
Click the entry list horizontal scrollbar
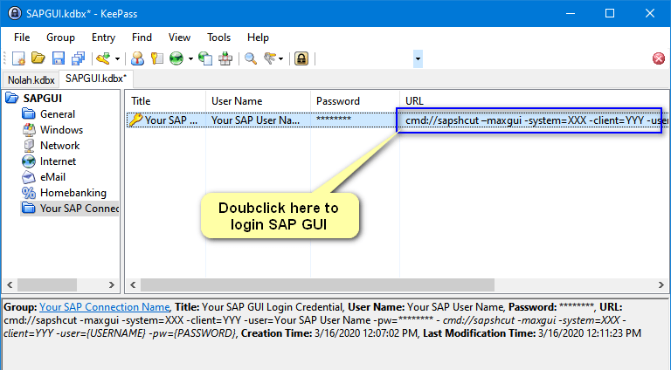(x=349, y=285)
